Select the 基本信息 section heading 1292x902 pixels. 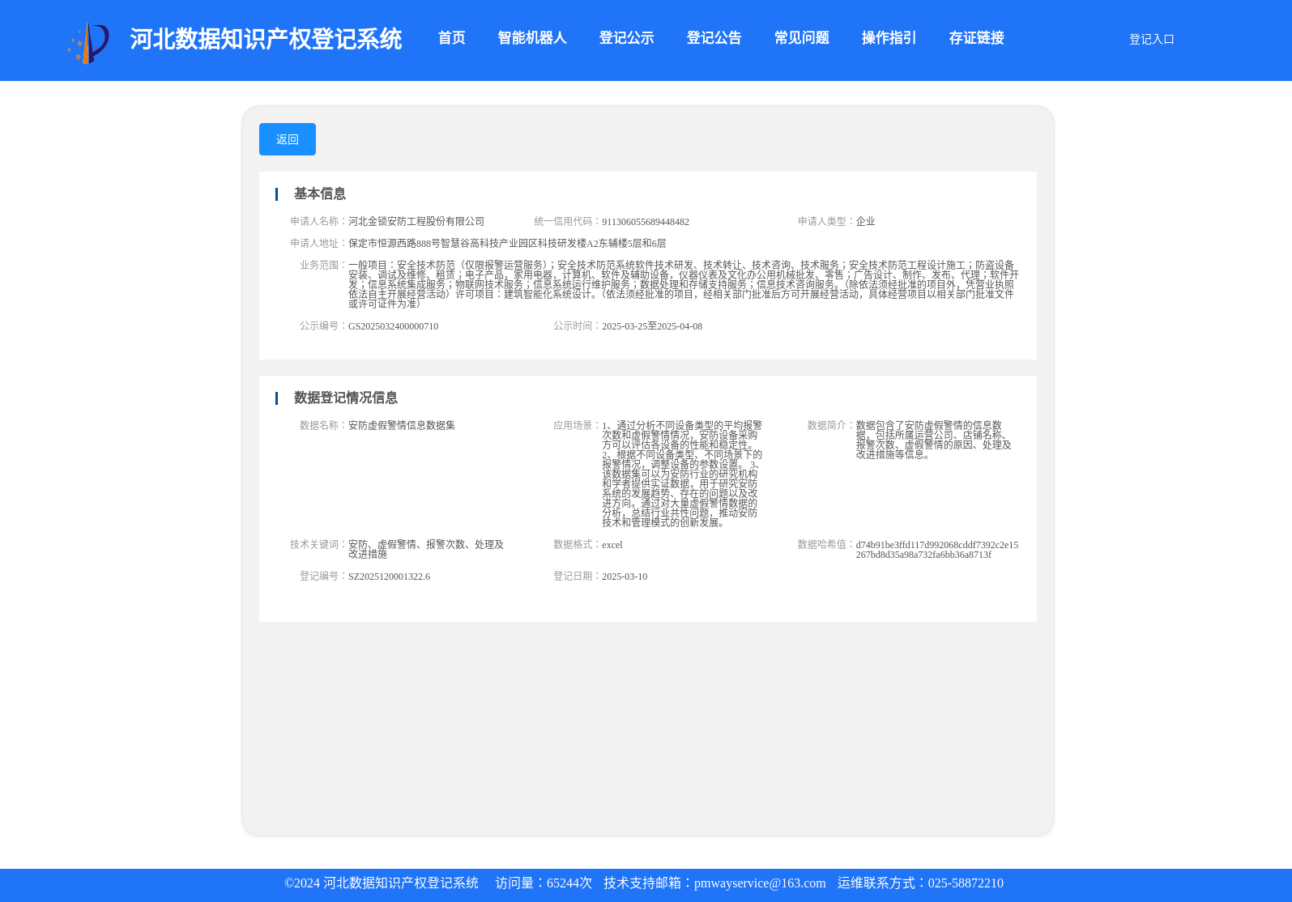(x=319, y=194)
